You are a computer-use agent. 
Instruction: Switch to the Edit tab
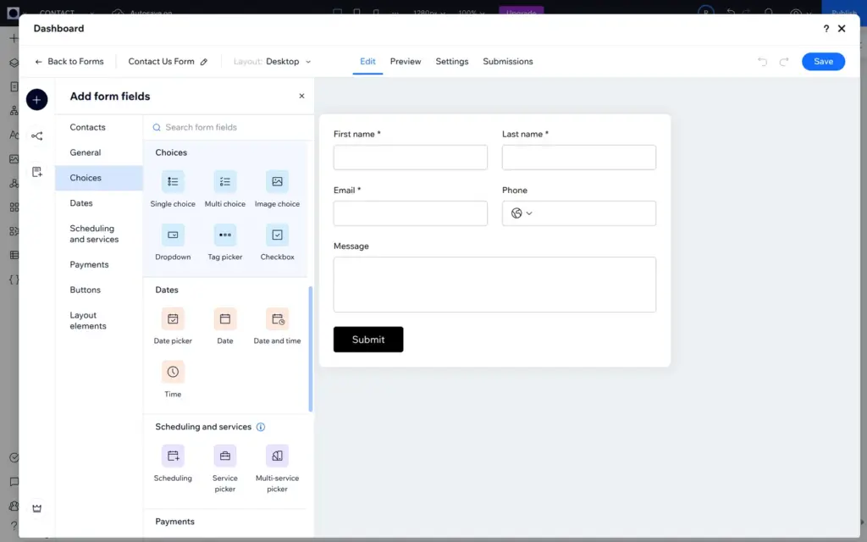367,61
